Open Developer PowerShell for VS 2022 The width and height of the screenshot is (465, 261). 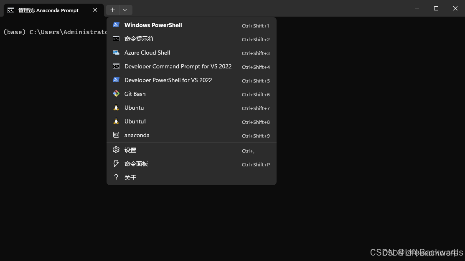[x=191, y=80]
